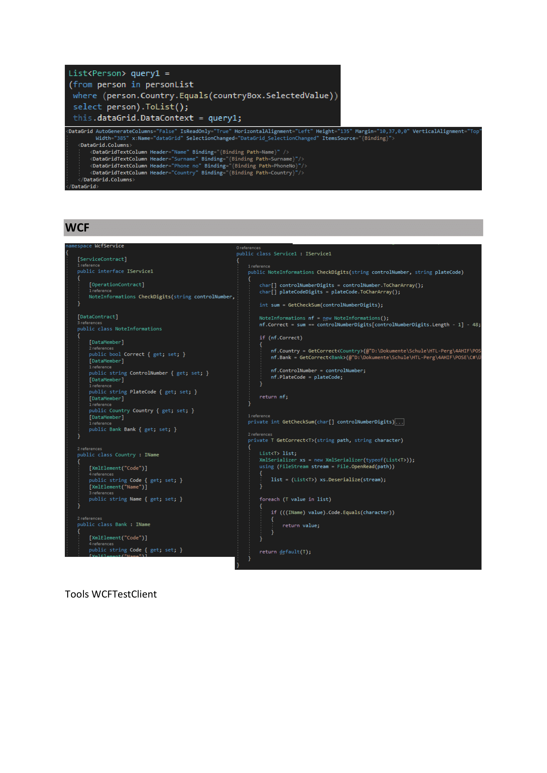
Task: Click the '0 references' CodeLens label
Action: coord(249,248)
